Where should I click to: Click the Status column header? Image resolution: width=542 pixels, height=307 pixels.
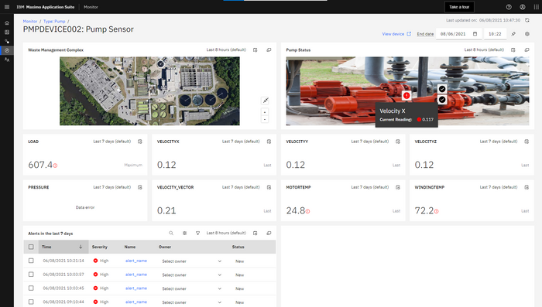(x=238, y=247)
